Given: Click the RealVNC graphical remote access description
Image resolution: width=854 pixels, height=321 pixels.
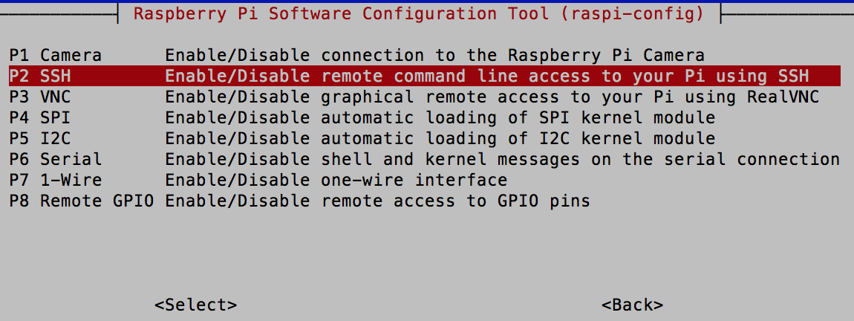Looking at the screenshot, I should (x=492, y=97).
